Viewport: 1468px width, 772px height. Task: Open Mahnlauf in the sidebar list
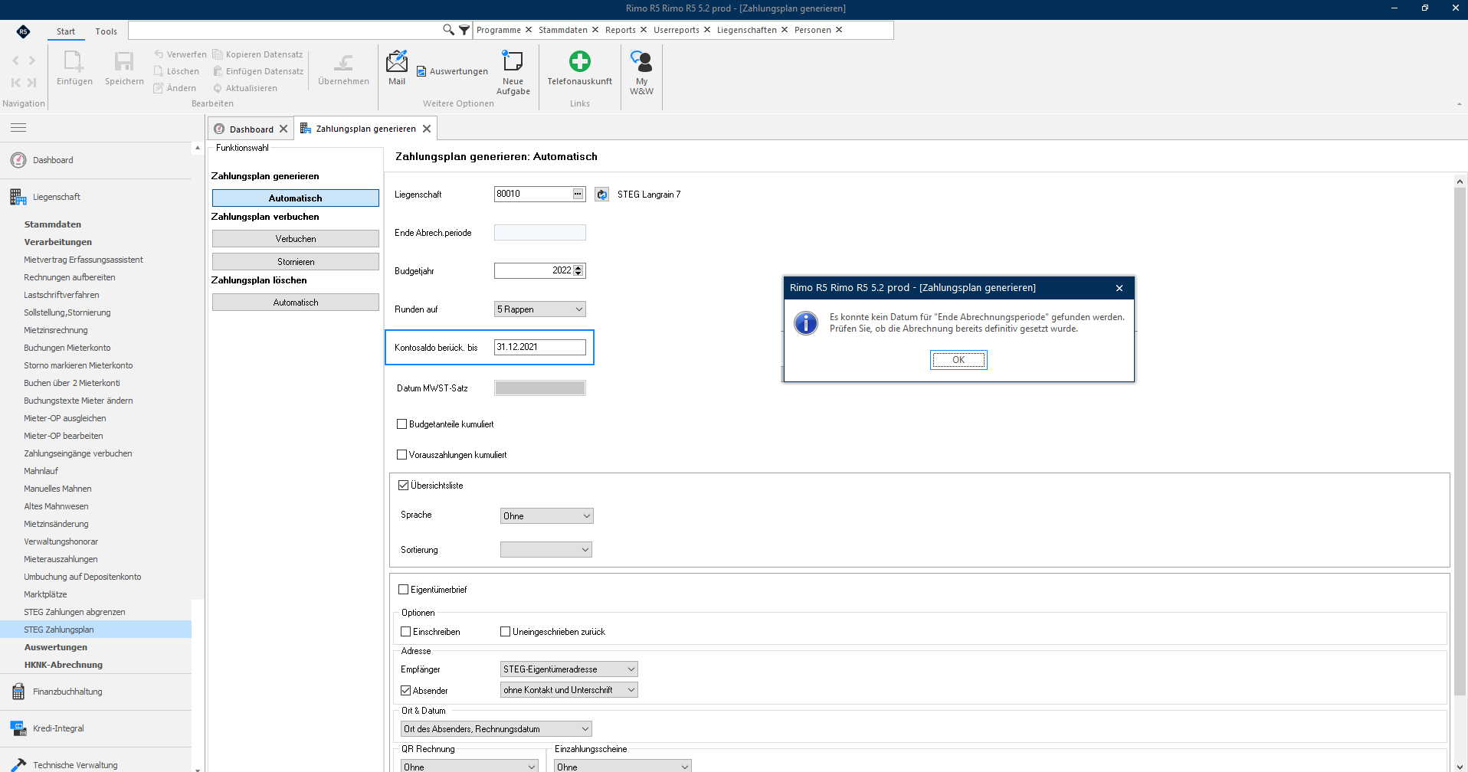[41, 471]
